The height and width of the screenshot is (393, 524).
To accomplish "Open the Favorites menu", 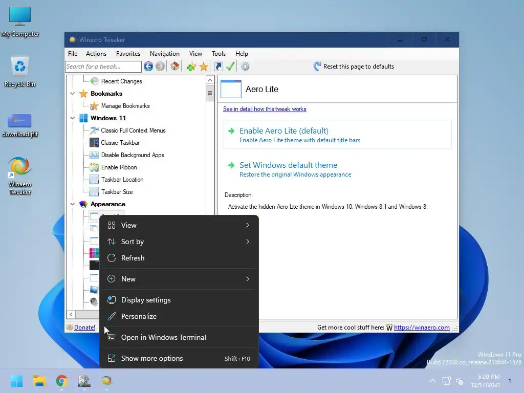I will pos(128,53).
